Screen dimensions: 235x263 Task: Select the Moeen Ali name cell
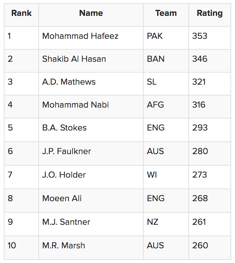pos(62,198)
